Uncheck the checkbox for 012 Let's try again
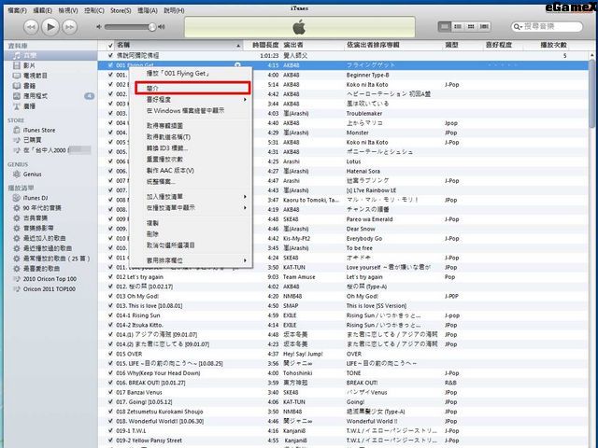This screenshot has height=448, width=598. [110, 276]
